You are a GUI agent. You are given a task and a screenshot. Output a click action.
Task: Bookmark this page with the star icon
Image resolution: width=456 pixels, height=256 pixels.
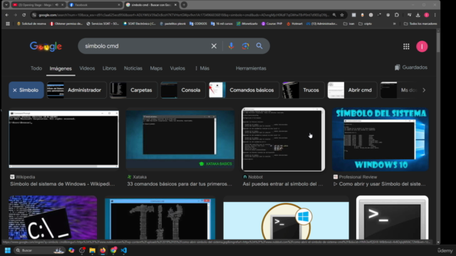342,15
